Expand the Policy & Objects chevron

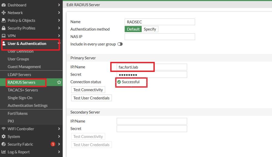(59, 20)
